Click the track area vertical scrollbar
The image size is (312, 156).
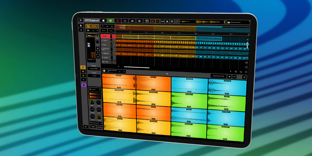[248, 45]
